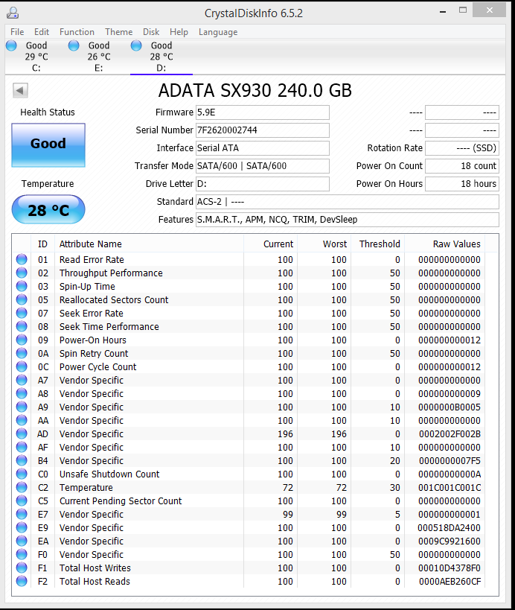Click status icon for attribute AD

pyautogui.click(x=22, y=433)
